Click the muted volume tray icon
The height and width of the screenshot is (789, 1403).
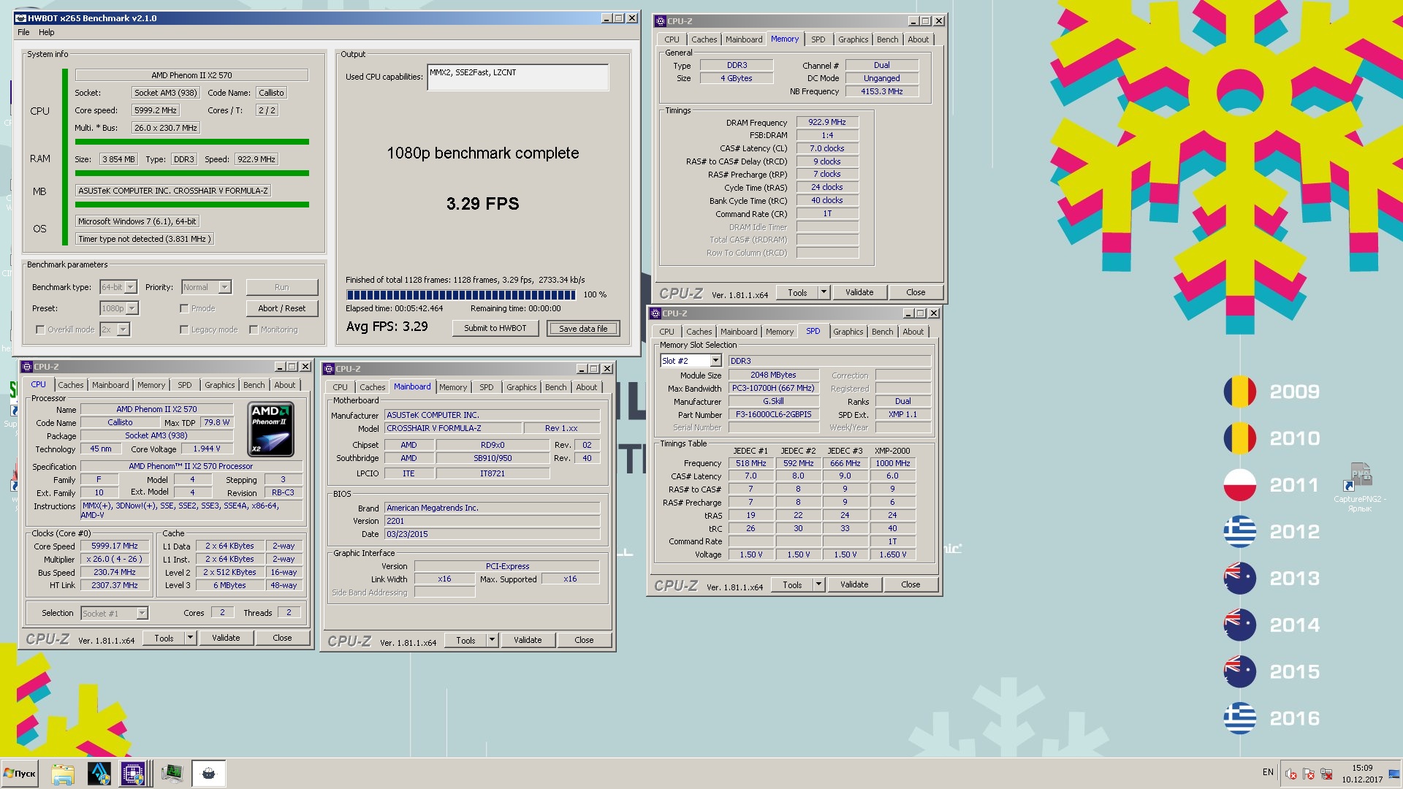pos(1291,774)
